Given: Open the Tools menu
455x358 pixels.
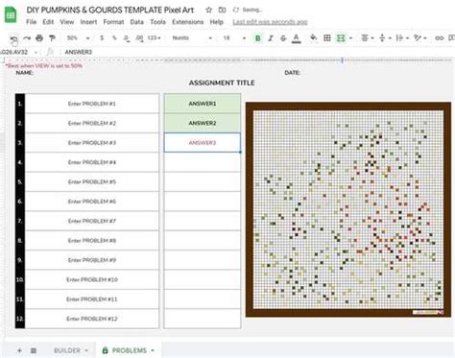Looking at the screenshot, I should (157, 22).
